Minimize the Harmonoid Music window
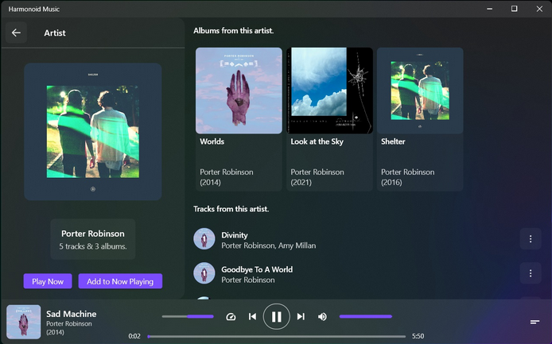The width and height of the screenshot is (552, 344). [x=490, y=9]
